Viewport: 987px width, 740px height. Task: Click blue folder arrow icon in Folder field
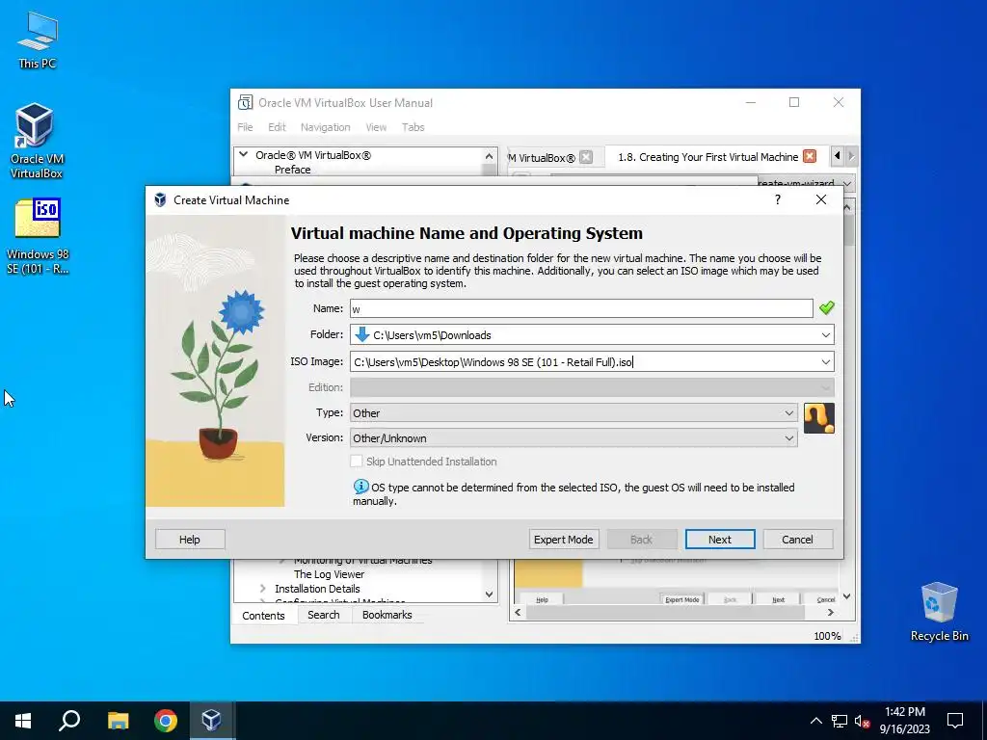coord(362,334)
